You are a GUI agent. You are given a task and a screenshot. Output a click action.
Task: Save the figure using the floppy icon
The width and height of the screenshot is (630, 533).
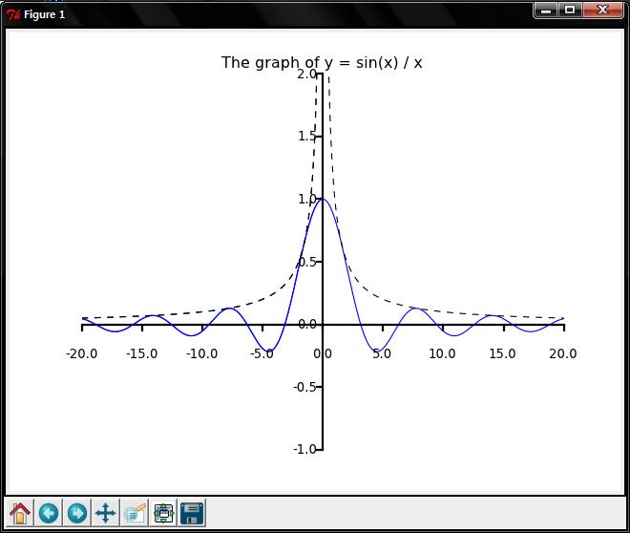point(192,513)
